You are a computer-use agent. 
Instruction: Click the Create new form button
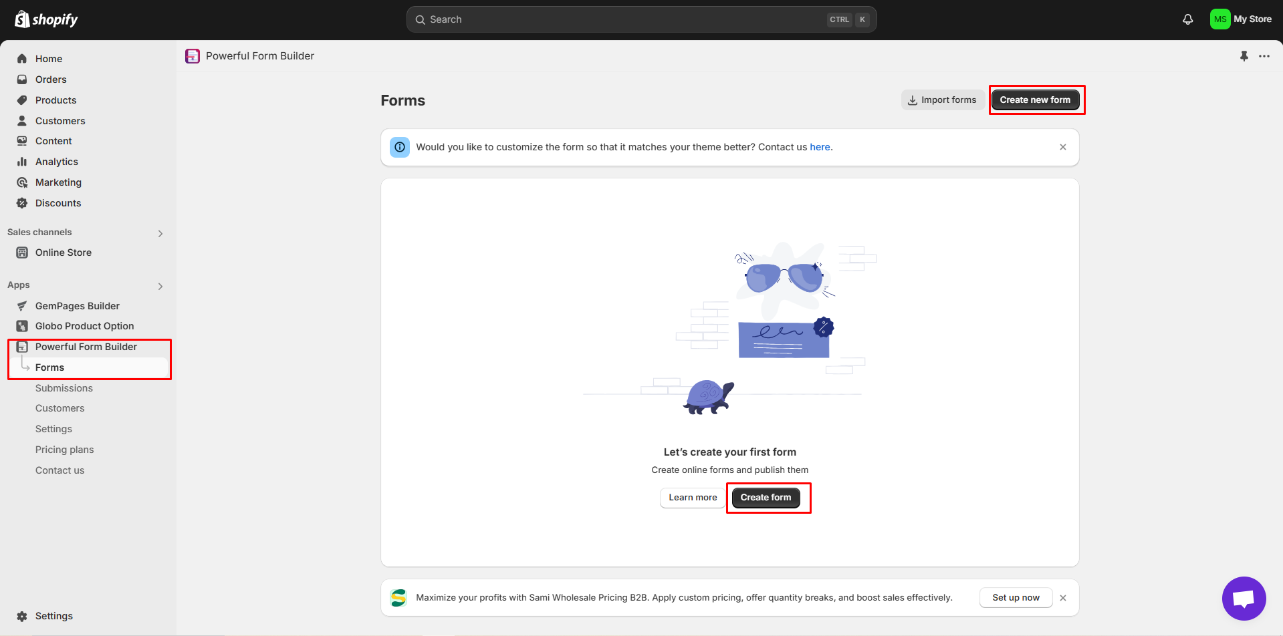(x=1034, y=100)
